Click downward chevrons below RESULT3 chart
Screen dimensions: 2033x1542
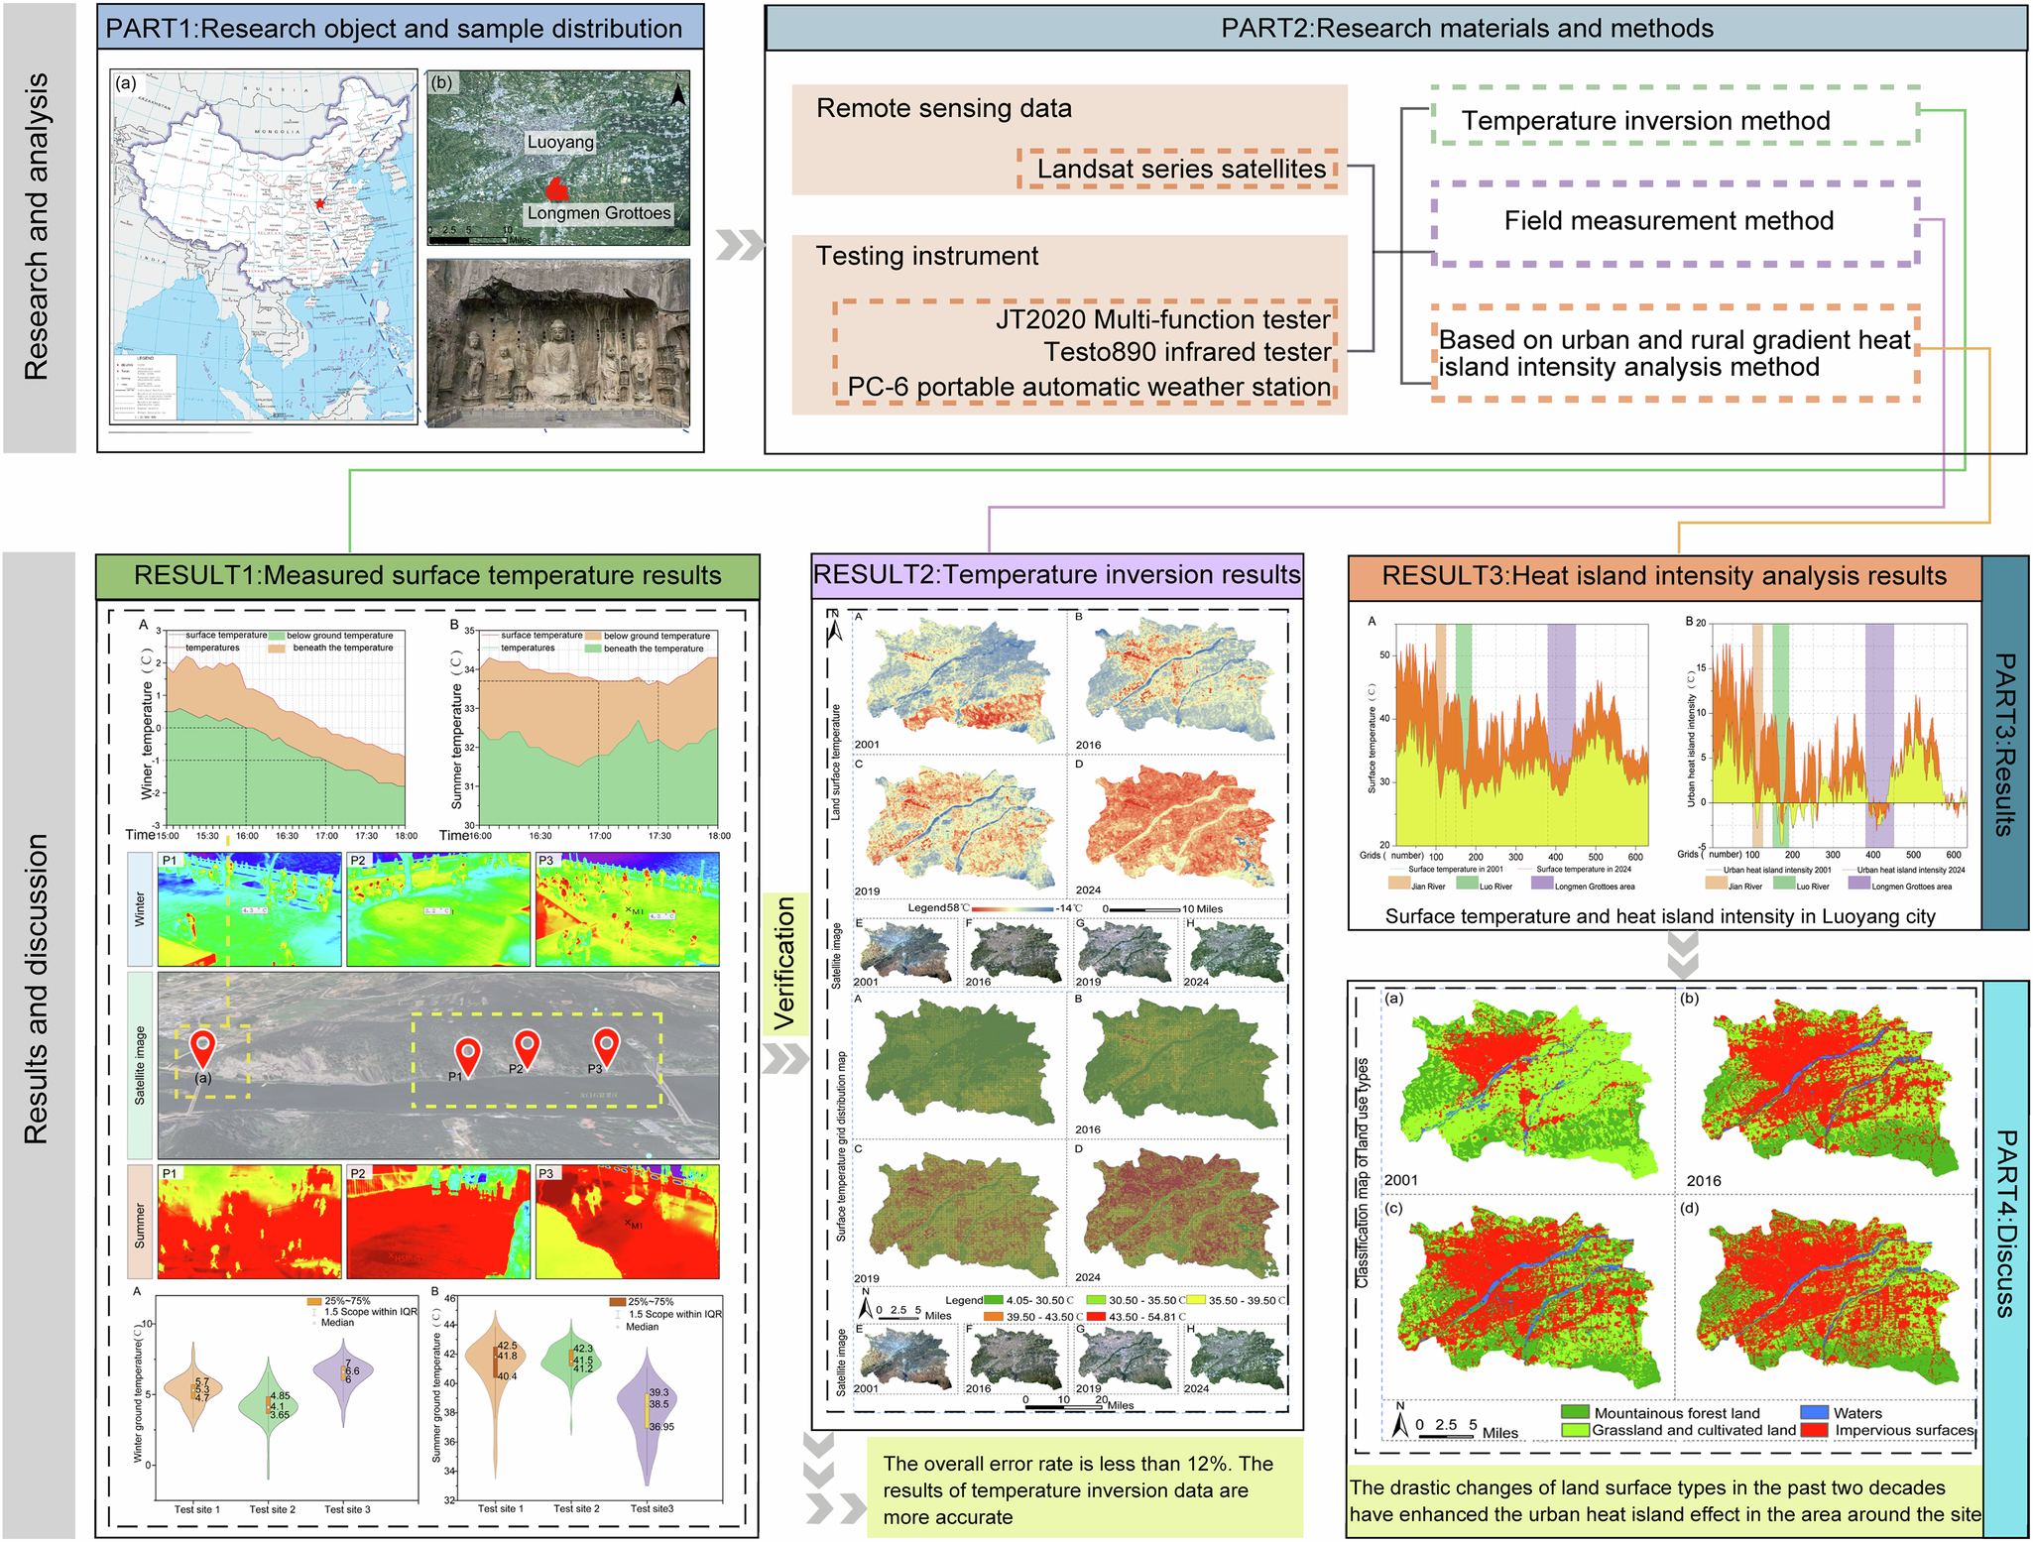pos(1683,954)
